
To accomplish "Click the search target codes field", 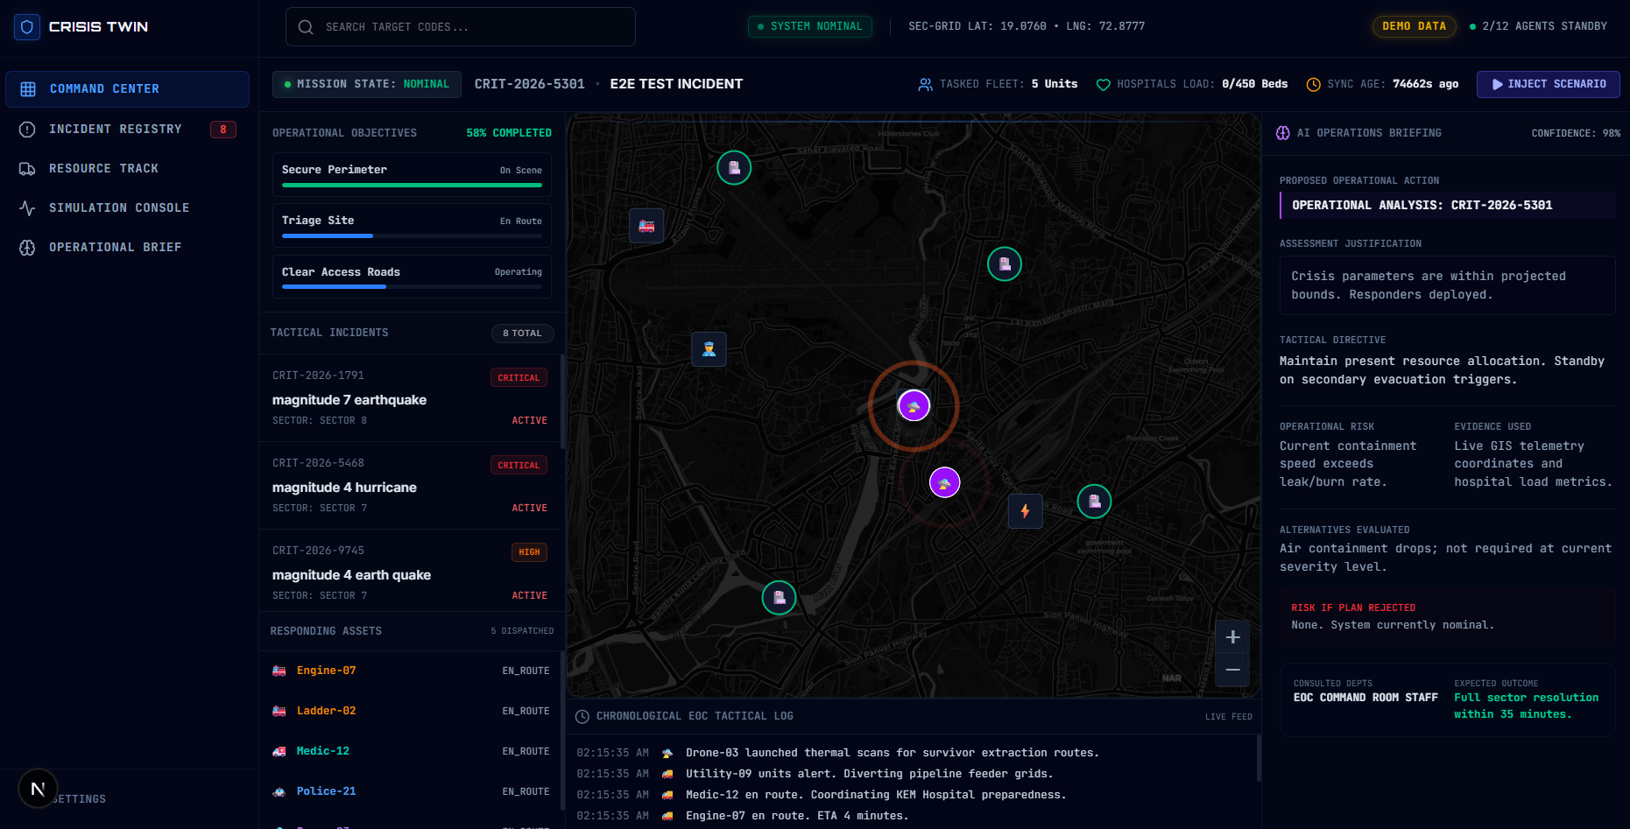I will point(461,27).
